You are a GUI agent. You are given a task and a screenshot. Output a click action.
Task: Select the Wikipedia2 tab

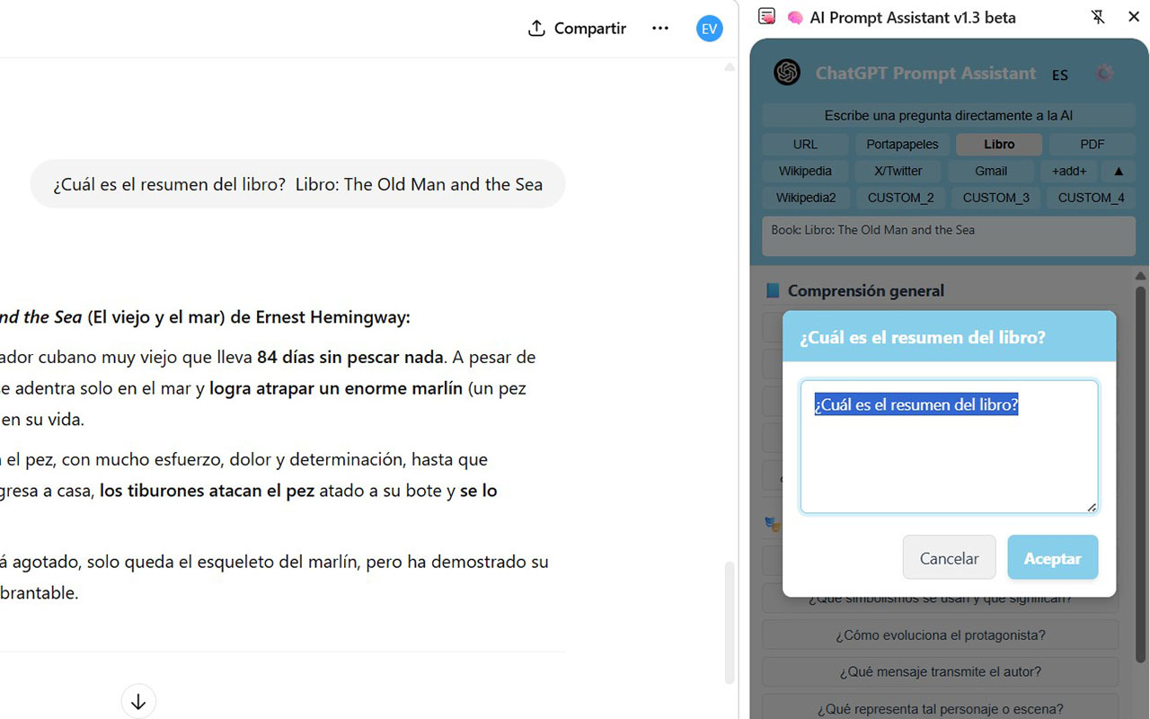point(806,198)
